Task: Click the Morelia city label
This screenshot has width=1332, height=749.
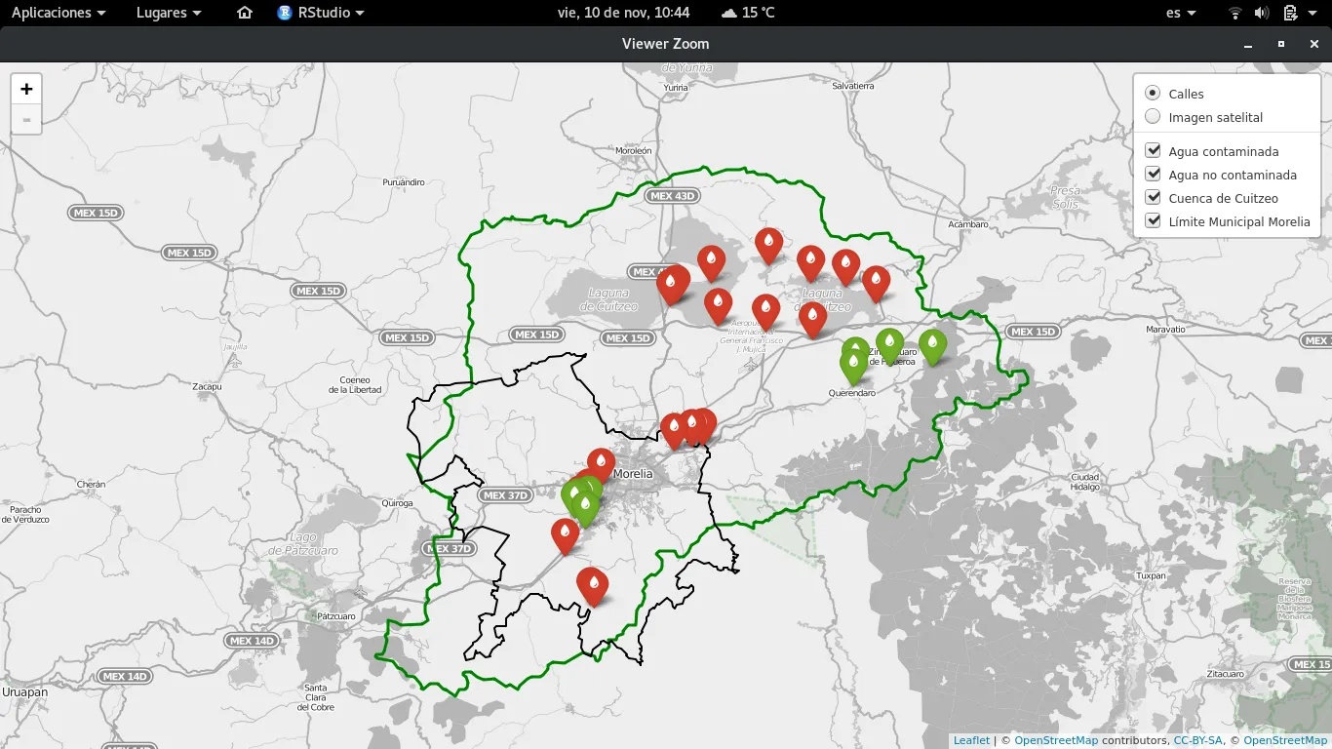Action: [x=634, y=474]
